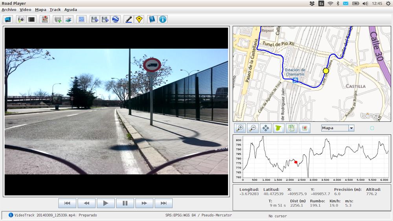Image resolution: width=393 pixels, height=221 pixels.
Task: Click the help book icon in toolbar
Action: point(152,19)
